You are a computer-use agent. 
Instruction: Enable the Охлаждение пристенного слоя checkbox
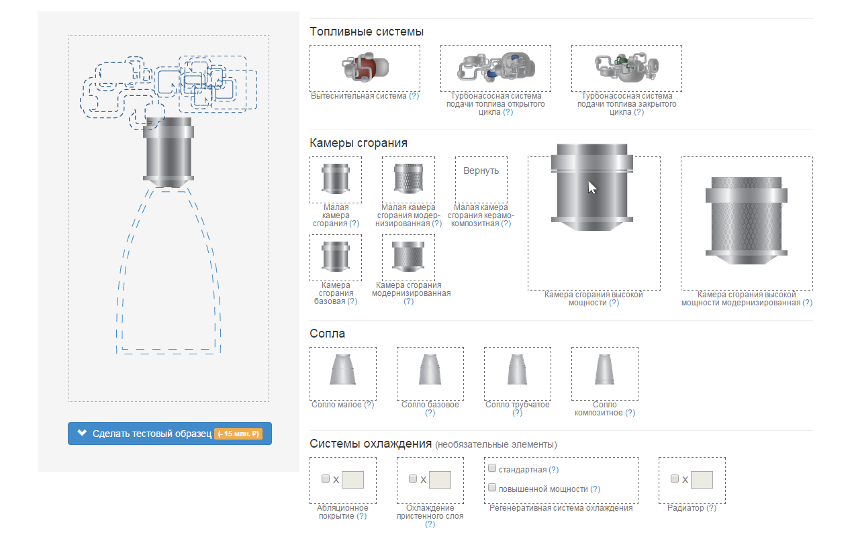[413, 479]
